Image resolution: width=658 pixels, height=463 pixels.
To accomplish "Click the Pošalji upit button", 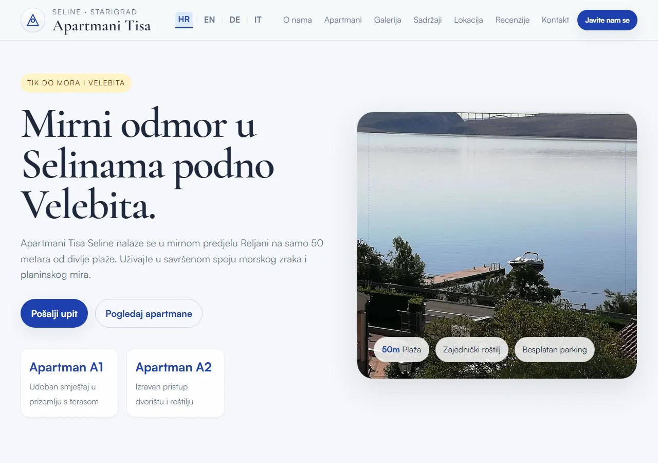I will [54, 313].
